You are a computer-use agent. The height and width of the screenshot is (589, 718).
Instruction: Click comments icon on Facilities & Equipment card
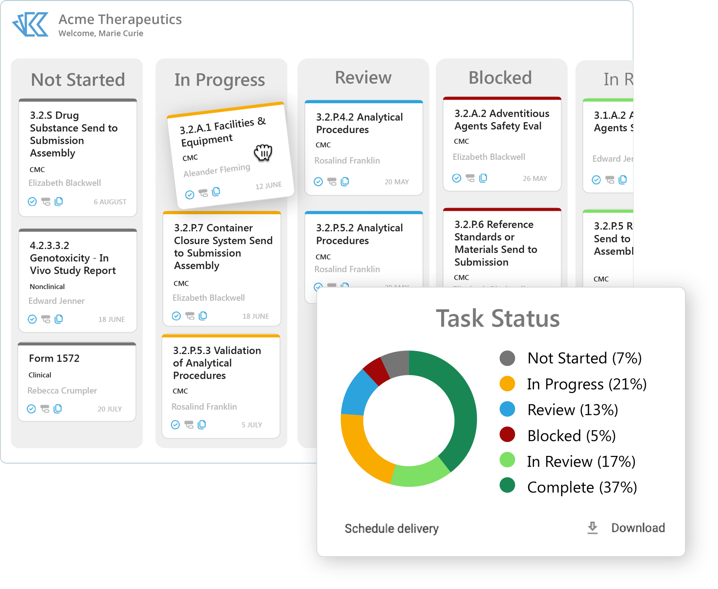tap(203, 193)
